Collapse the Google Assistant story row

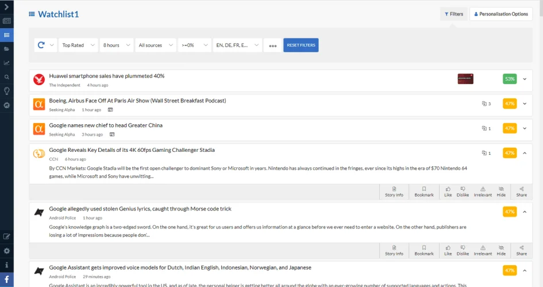coord(525,270)
